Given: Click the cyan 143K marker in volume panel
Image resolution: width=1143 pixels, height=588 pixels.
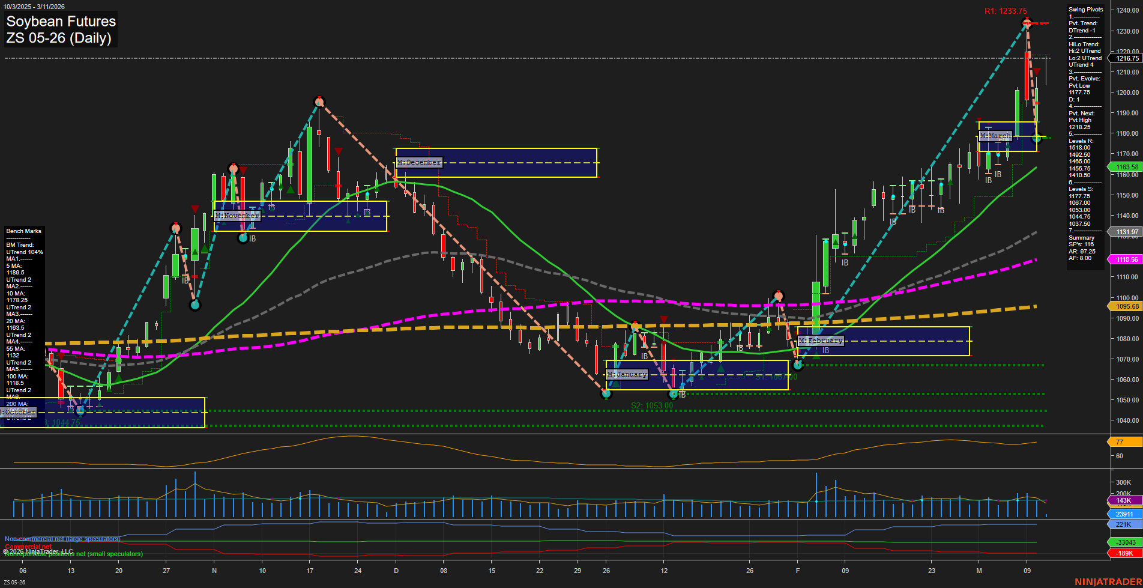Looking at the screenshot, I should coord(1125,500).
